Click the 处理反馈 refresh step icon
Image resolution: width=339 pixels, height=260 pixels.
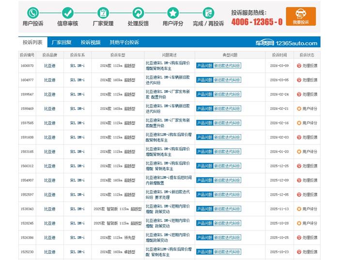coord(138,13)
